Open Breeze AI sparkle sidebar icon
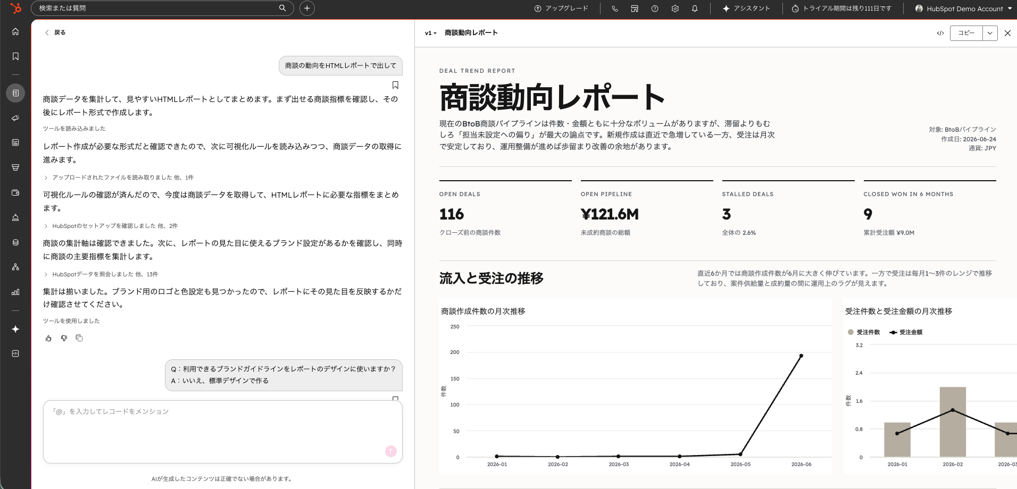The image size is (1017, 489). click(x=15, y=329)
